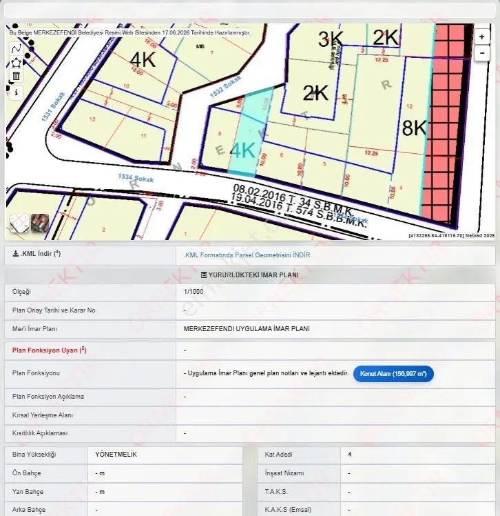The width and height of the screenshot is (500, 516).
Task: Click the 'Plan Fonksiyonu' label
Action: [36, 373]
